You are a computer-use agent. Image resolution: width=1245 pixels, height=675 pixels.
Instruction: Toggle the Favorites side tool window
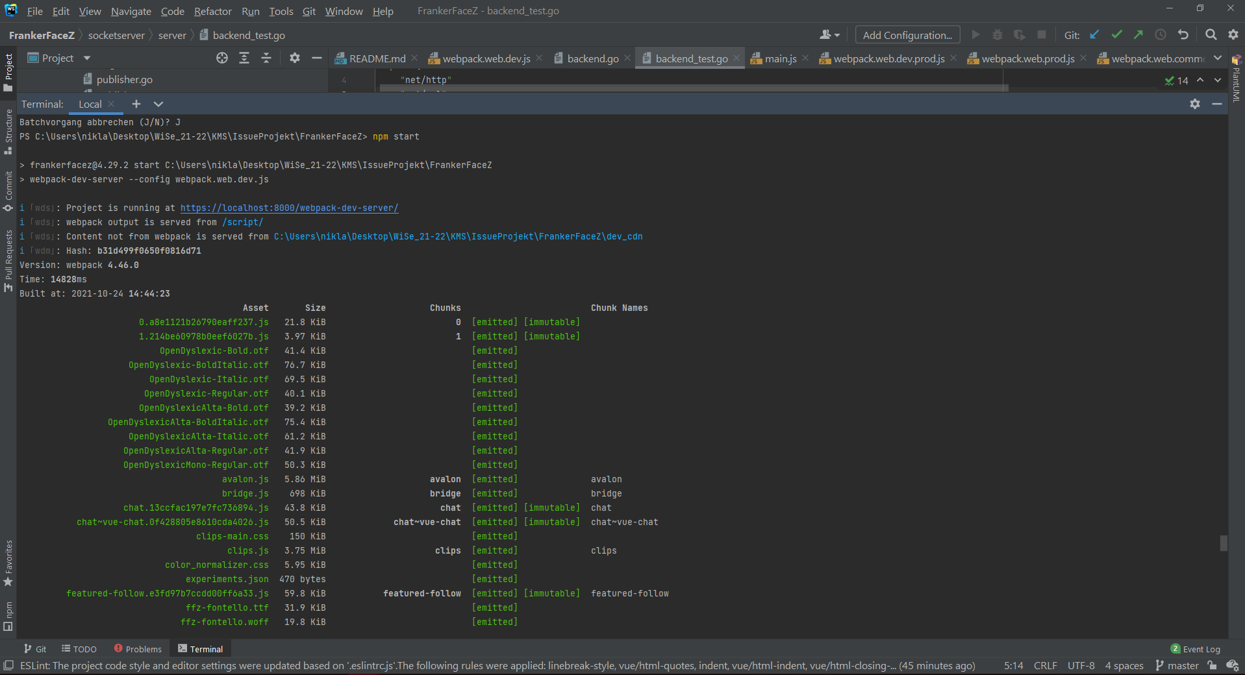coord(8,563)
